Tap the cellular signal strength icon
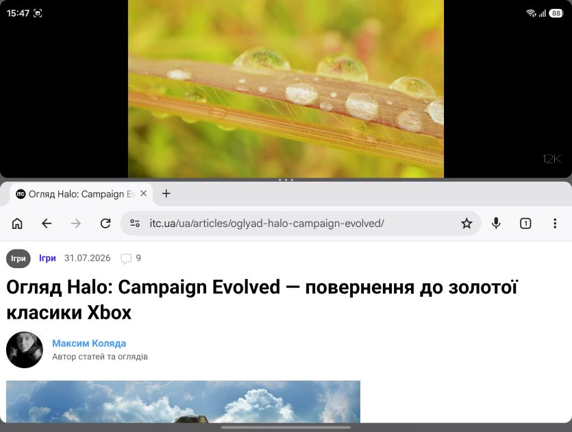The image size is (572, 432). point(543,13)
